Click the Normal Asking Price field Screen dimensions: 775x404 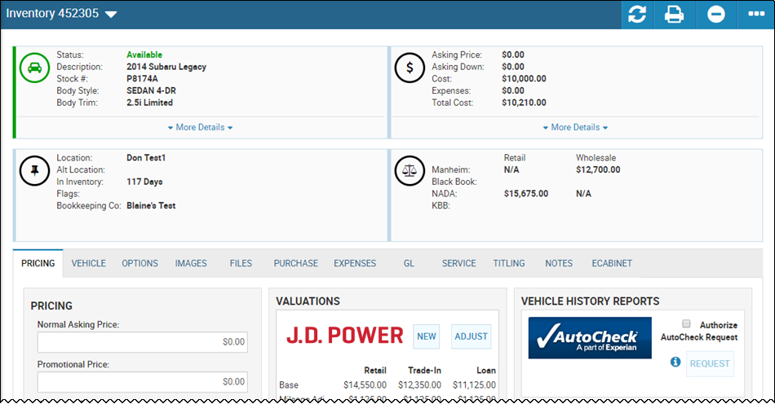(x=142, y=342)
